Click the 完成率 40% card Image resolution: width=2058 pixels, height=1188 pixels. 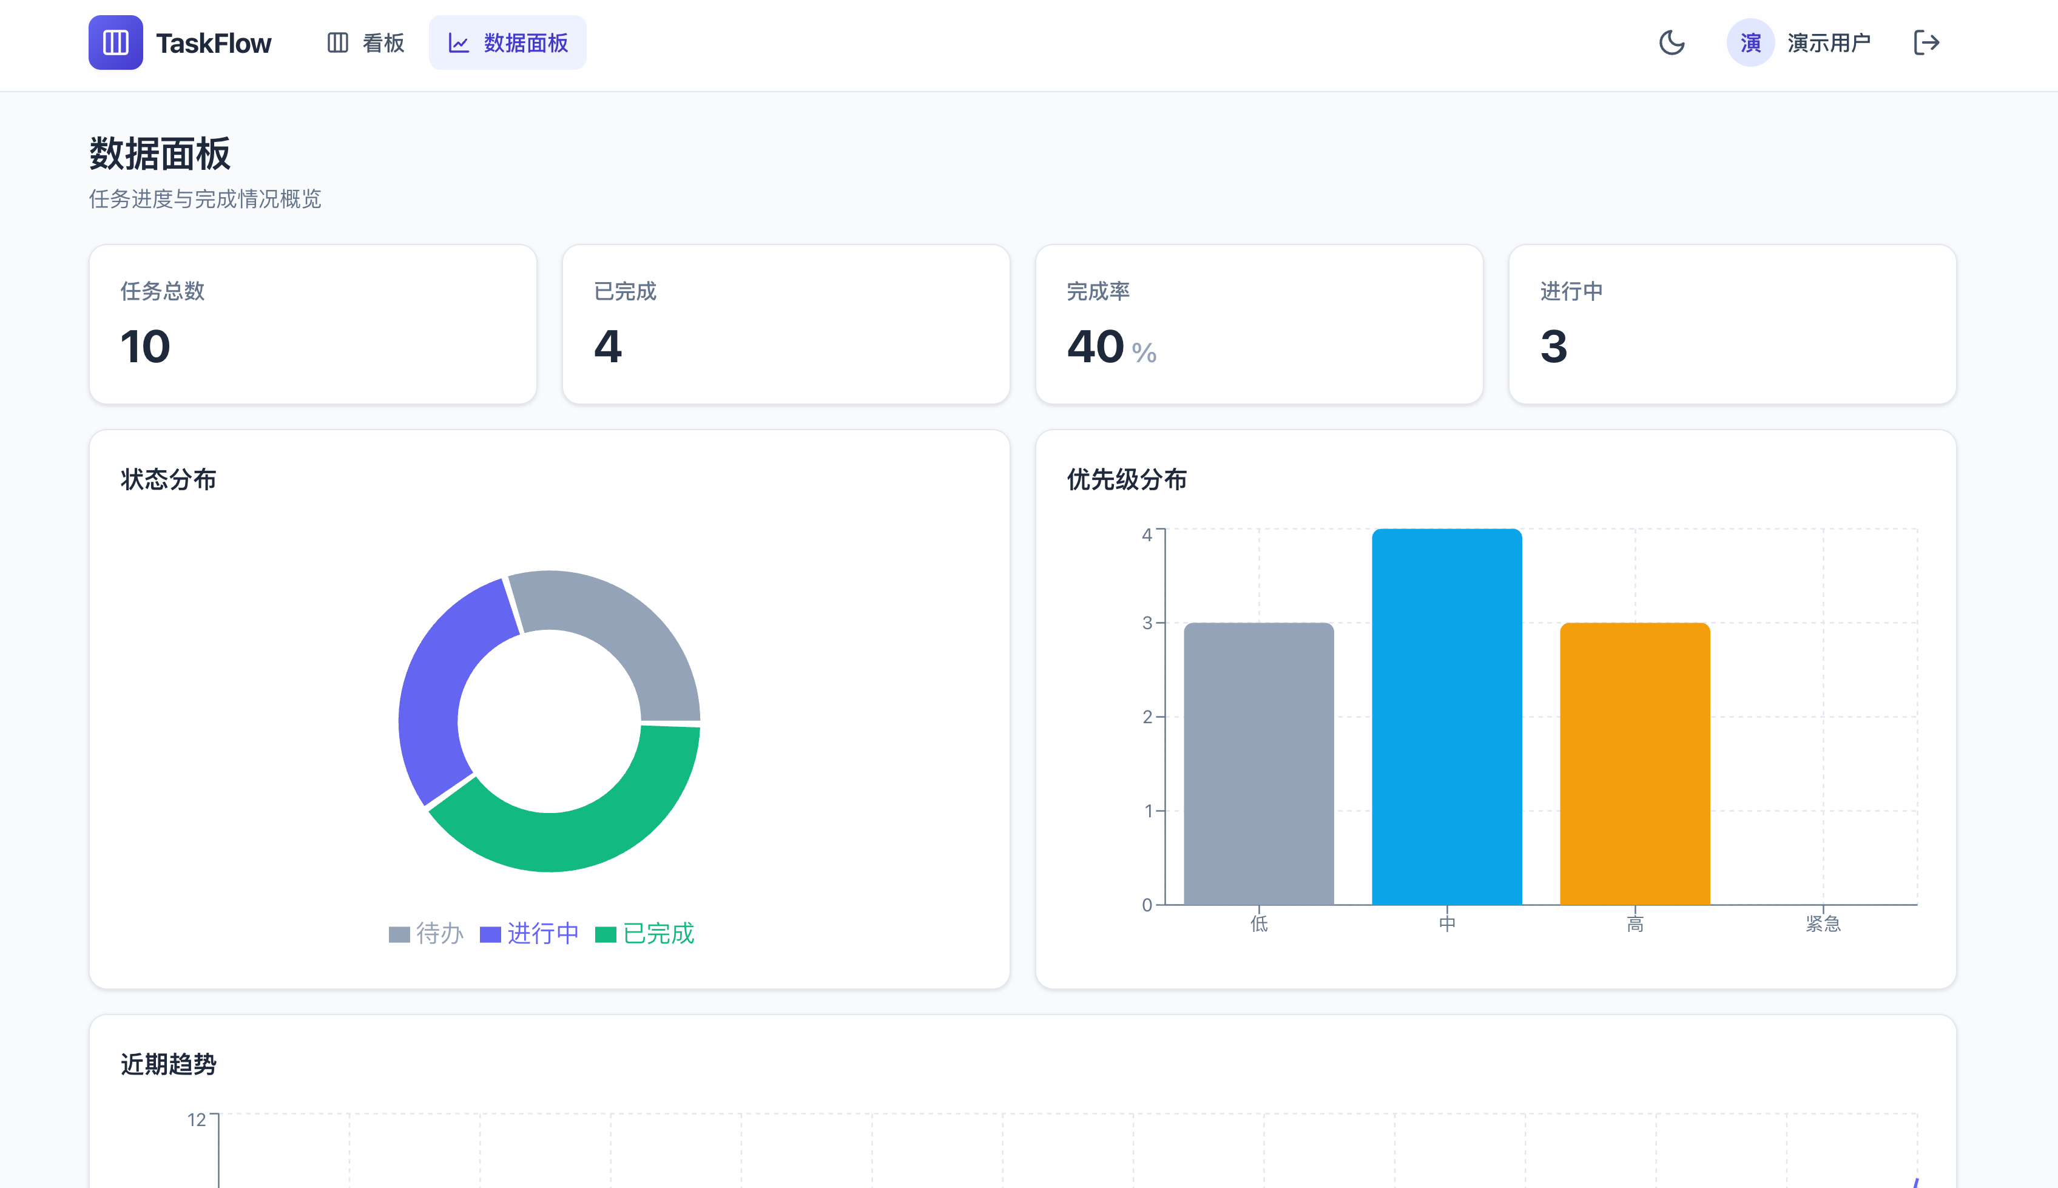point(1260,324)
